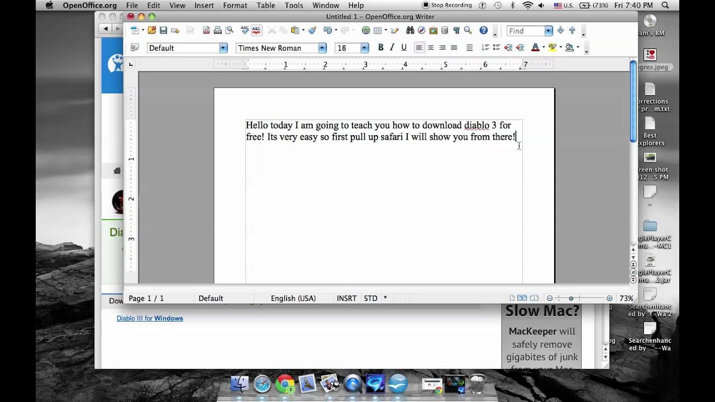This screenshot has width=715, height=402.
Task: Toggle bulleted list
Action: click(x=497, y=47)
